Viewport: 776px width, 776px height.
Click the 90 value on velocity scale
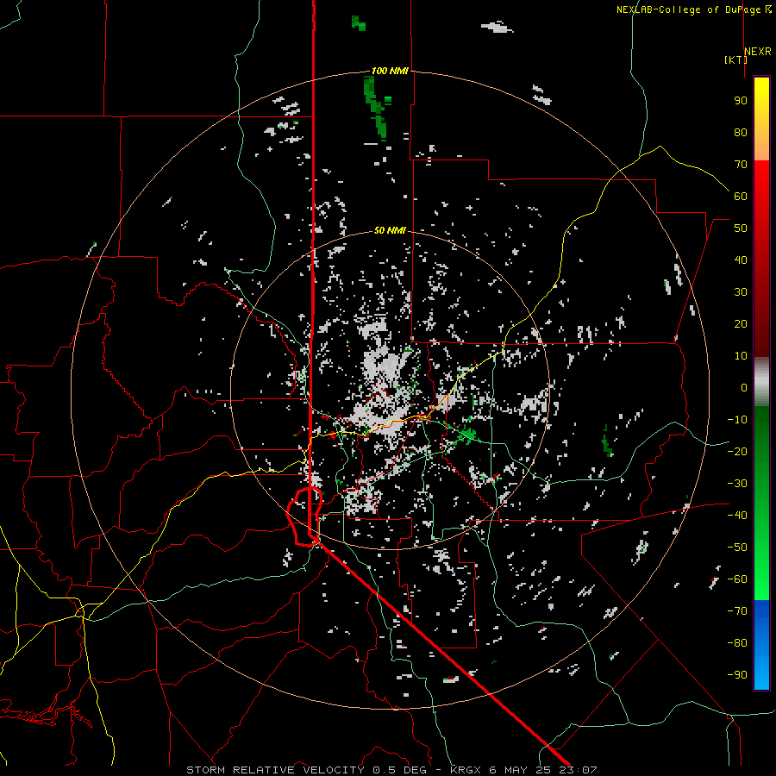click(x=741, y=101)
